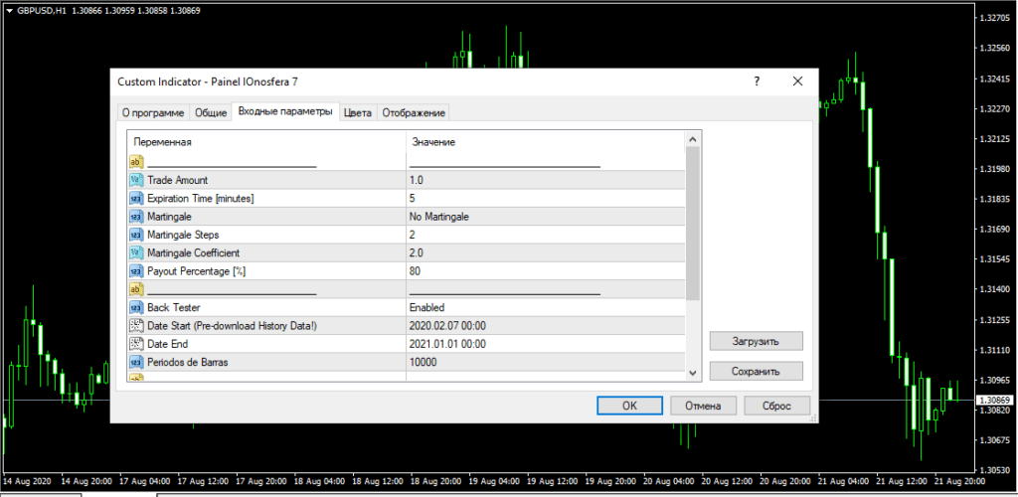Image resolution: width=1018 pixels, height=497 pixels.
Task: Click the 'Сохранить' button
Action: pyautogui.click(x=757, y=371)
